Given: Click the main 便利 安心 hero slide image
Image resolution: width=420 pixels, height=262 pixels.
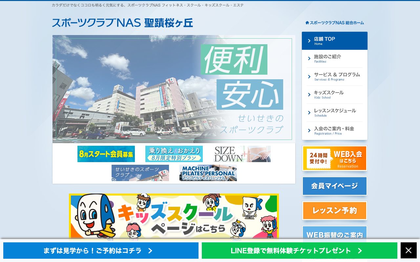Looking at the screenshot, I should (174, 89).
